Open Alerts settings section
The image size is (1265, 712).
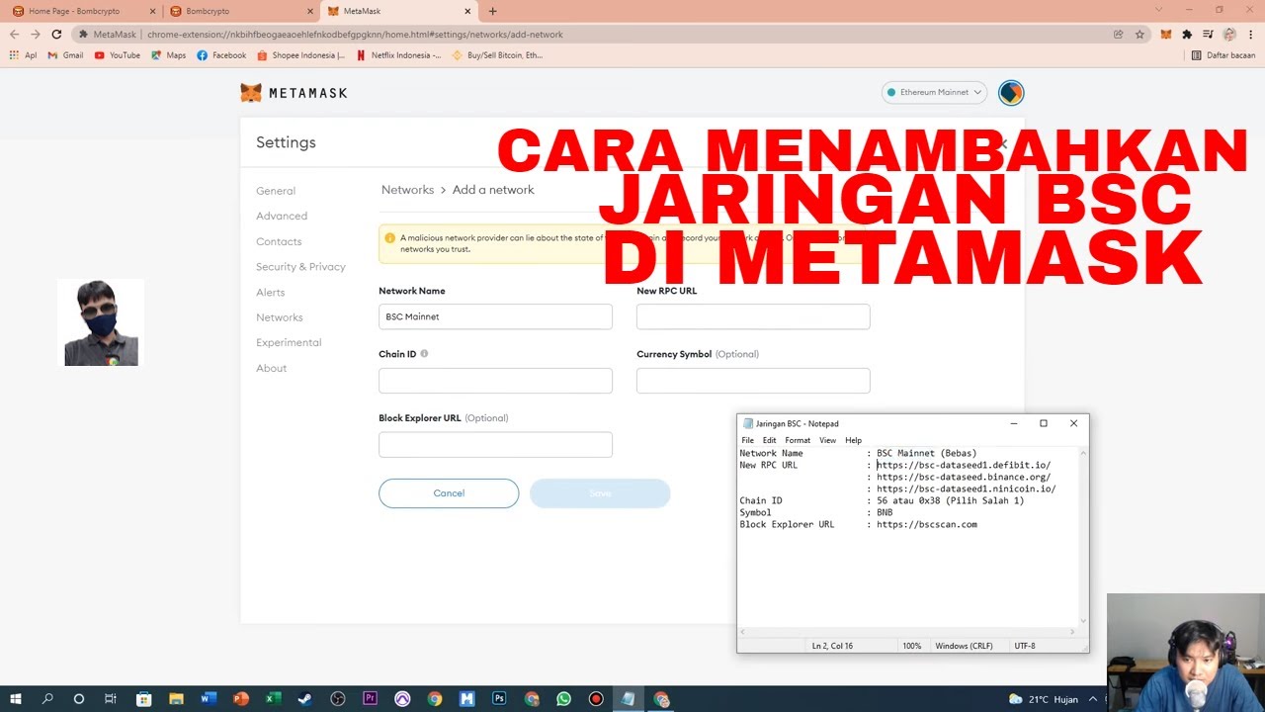[x=270, y=293]
